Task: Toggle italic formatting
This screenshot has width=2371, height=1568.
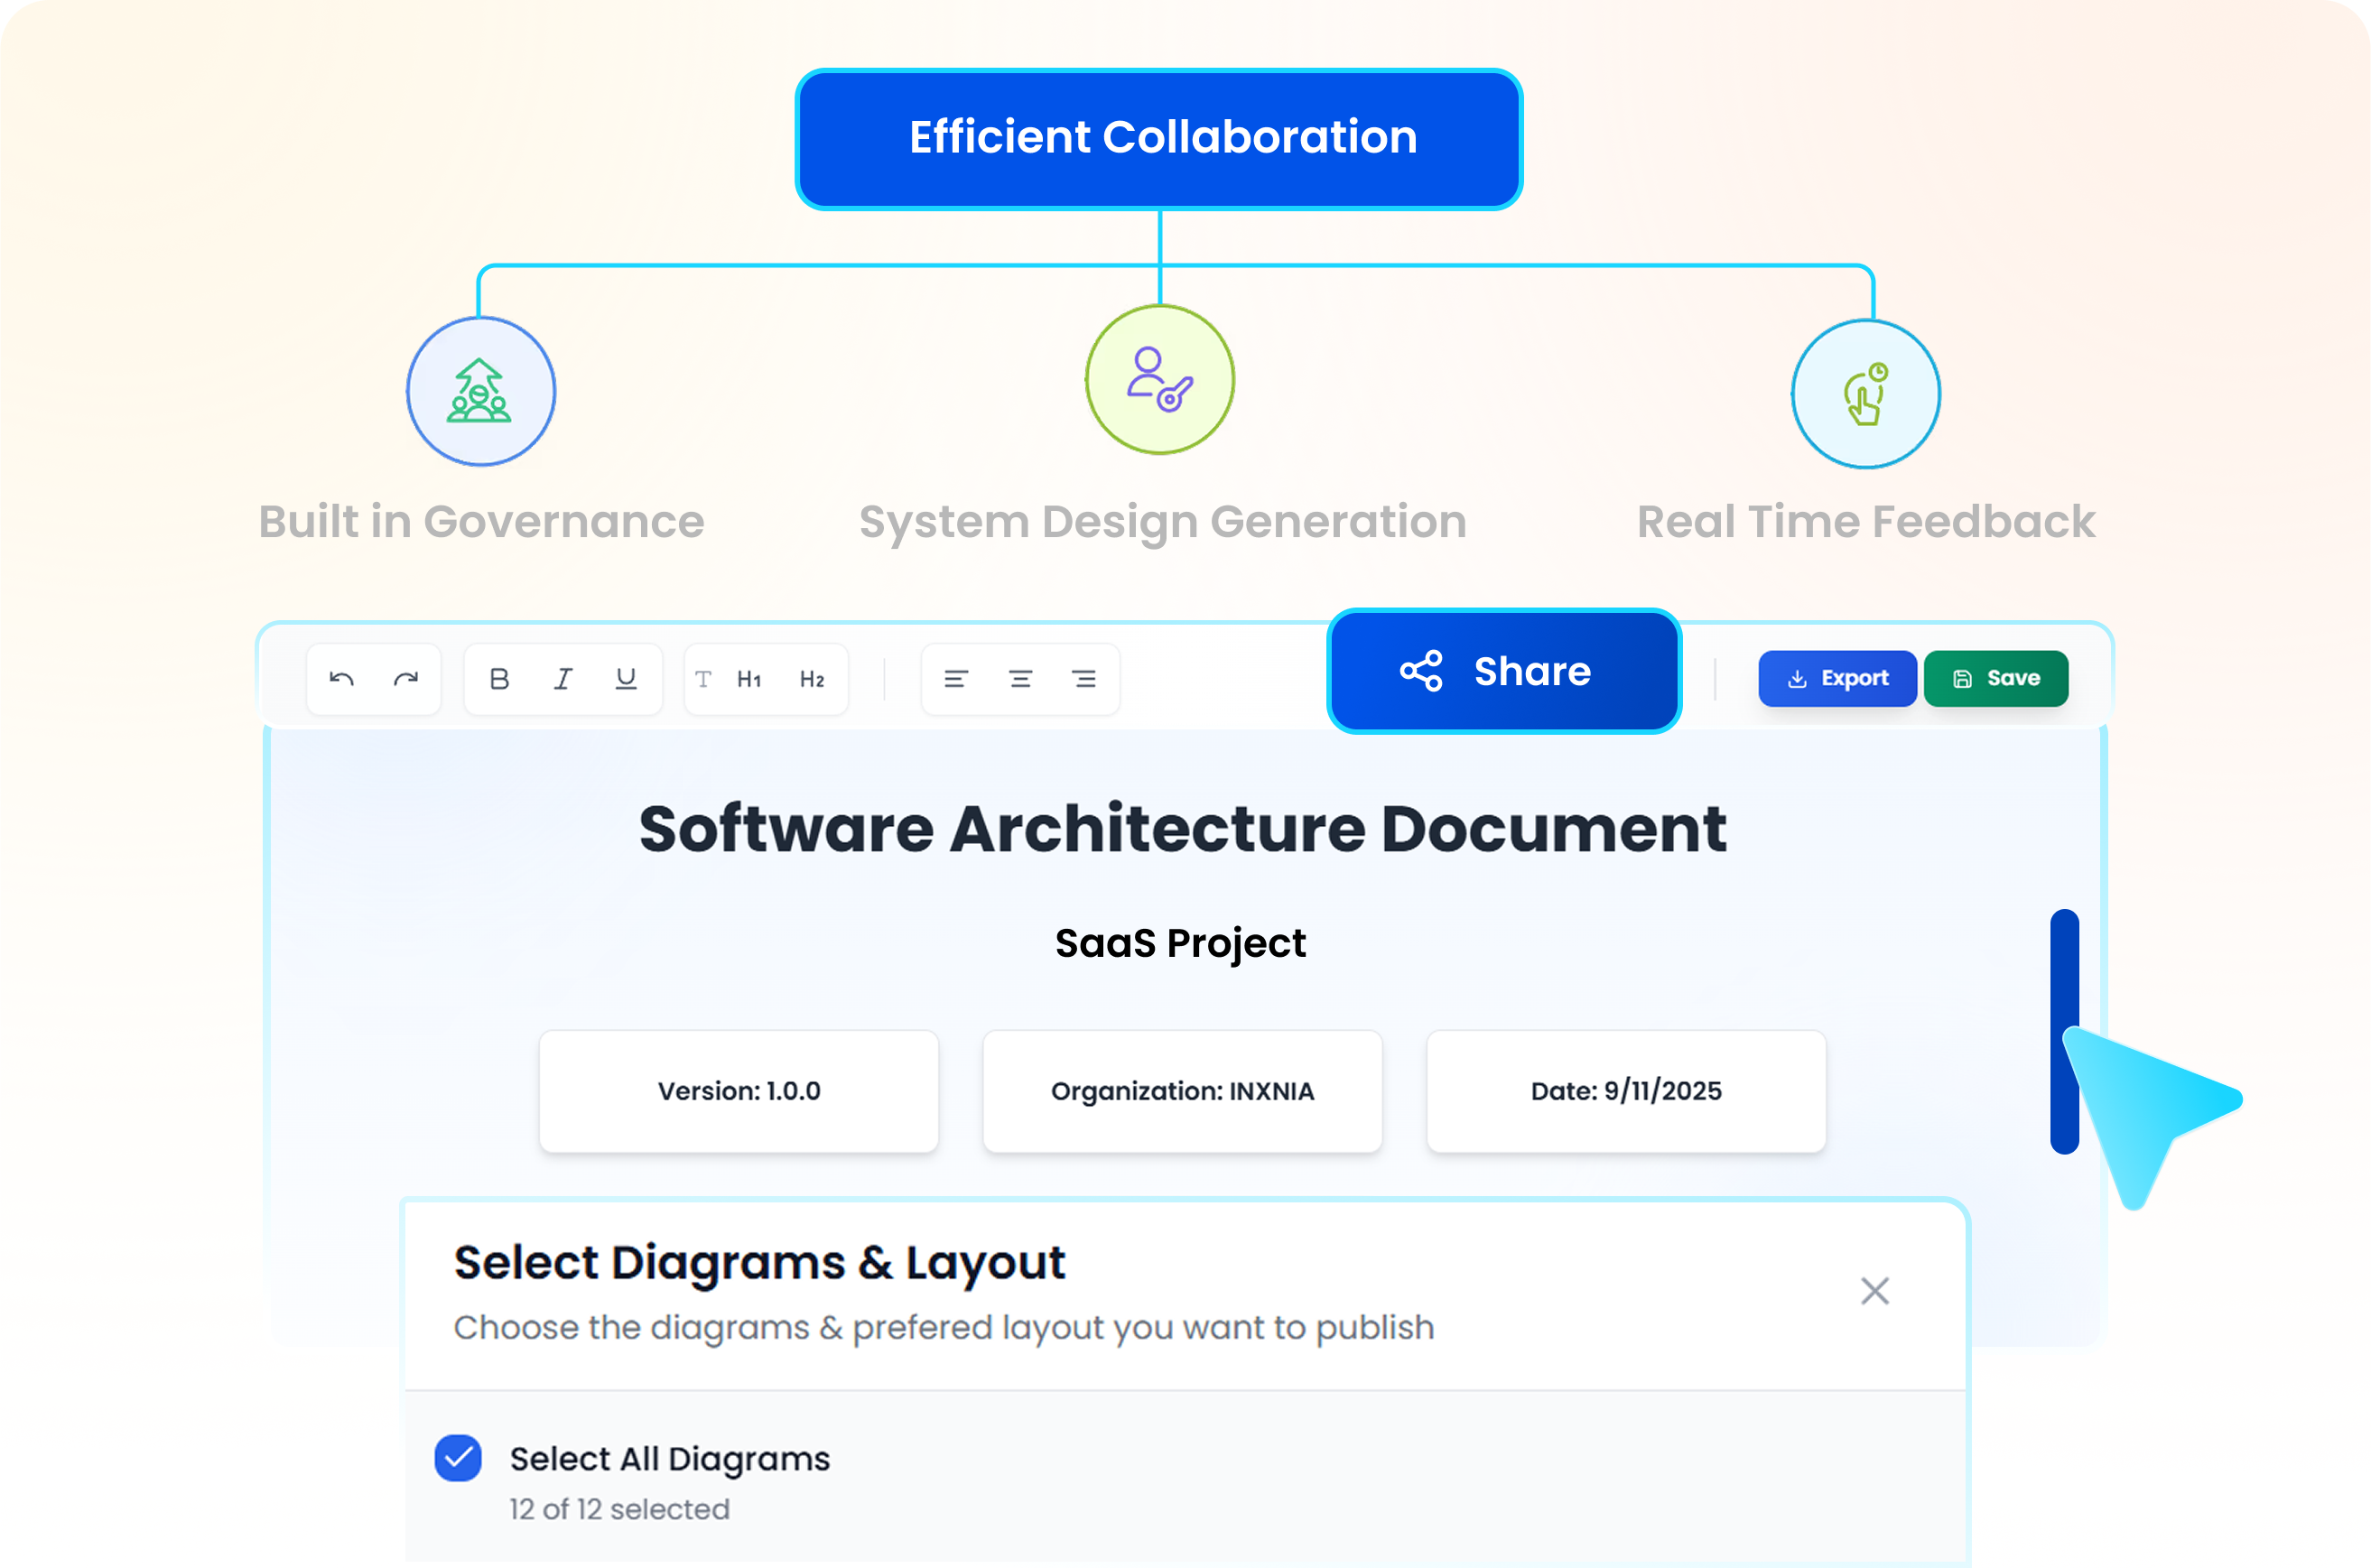Action: pos(563,679)
